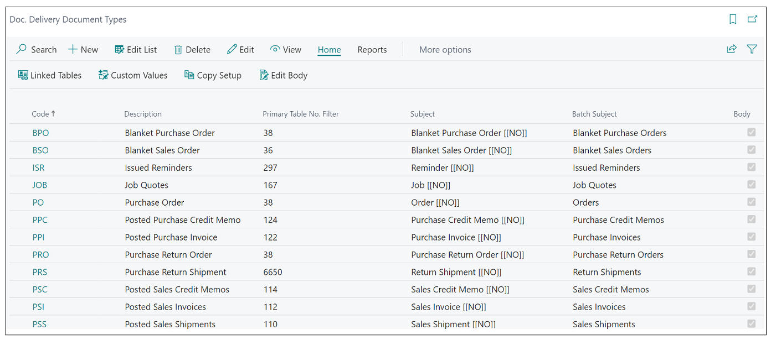The height and width of the screenshot is (340, 771).
Task: Click the Search magnifier action
Action: click(37, 49)
